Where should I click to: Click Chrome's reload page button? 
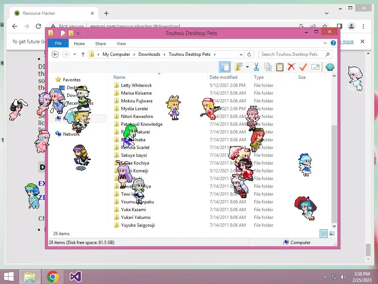click(x=38, y=26)
